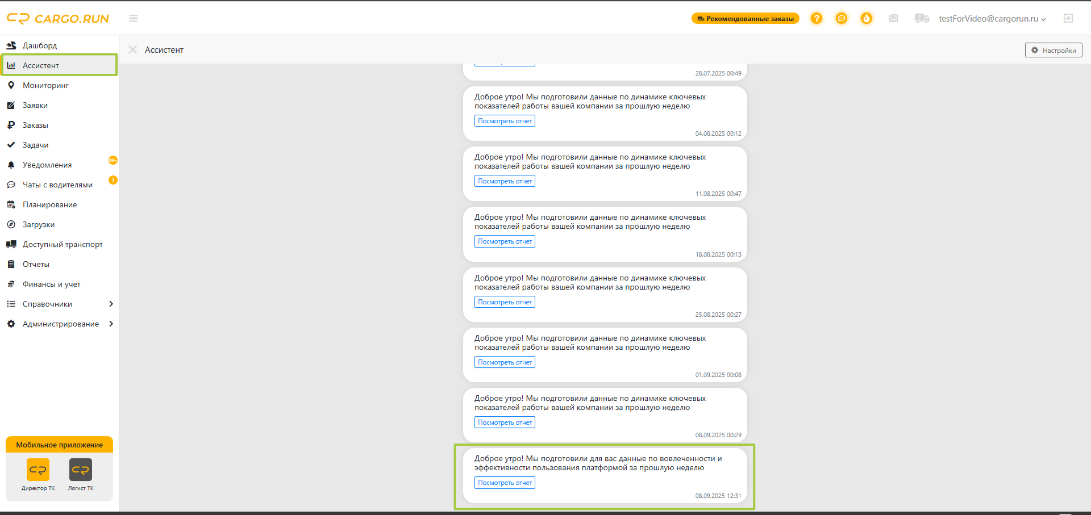Click the Ассистент panel title
Viewport: 1091px width, 515px height.
click(x=164, y=50)
